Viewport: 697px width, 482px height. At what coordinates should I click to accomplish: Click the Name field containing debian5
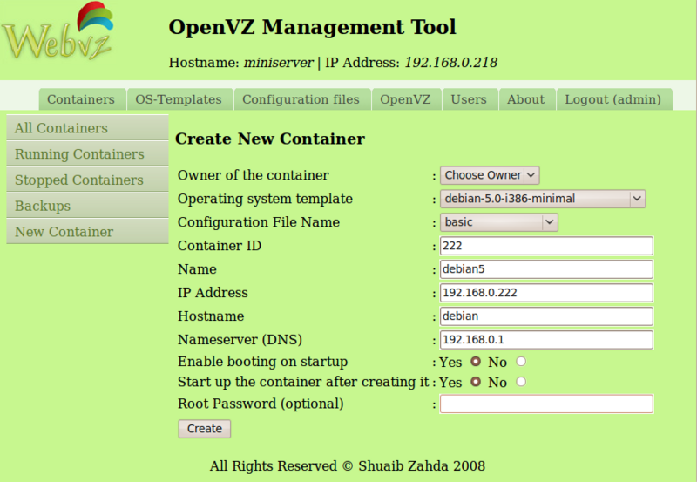pyautogui.click(x=546, y=269)
